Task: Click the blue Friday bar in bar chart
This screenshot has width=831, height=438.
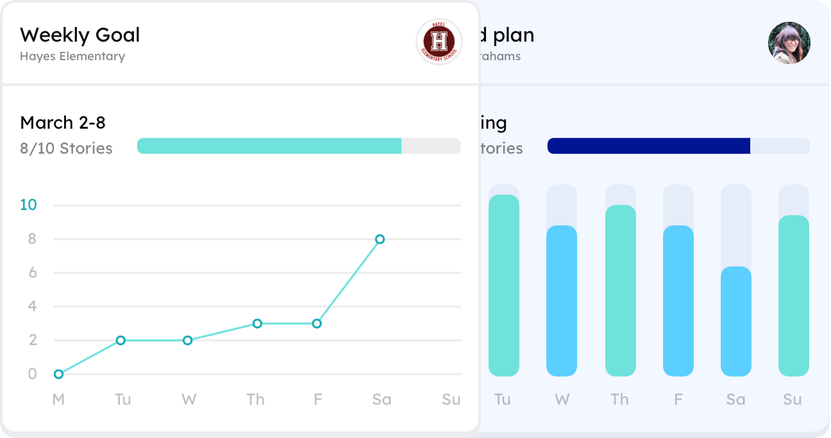Action: click(678, 301)
